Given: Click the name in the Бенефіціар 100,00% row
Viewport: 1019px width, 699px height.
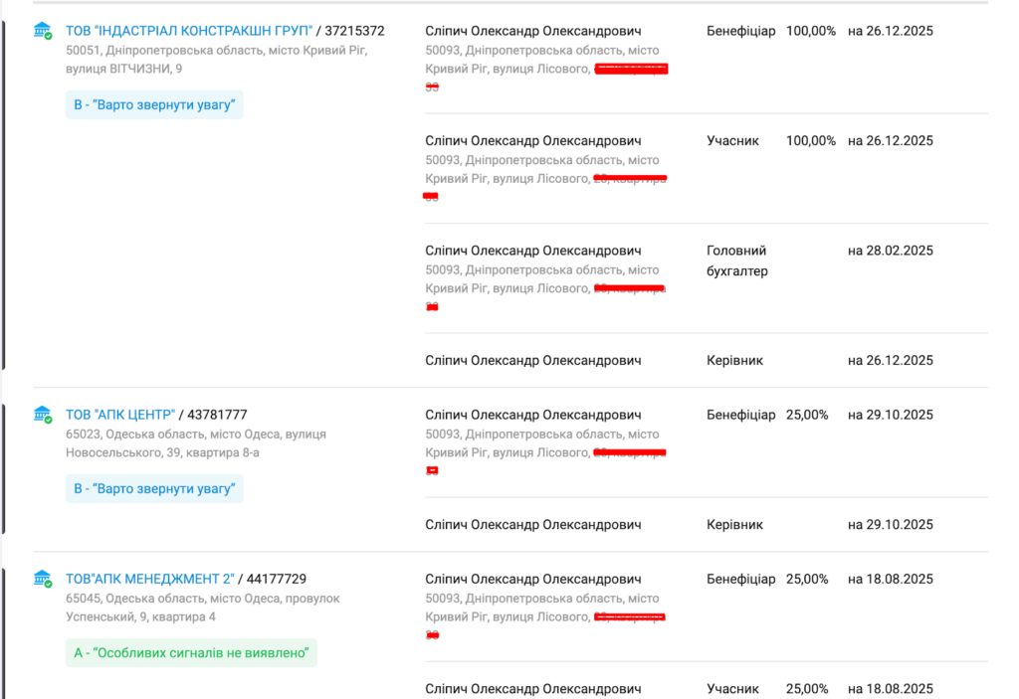Looking at the screenshot, I should [x=532, y=31].
